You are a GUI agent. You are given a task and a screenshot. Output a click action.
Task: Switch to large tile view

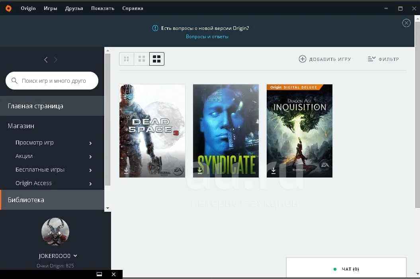pos(157,59)
